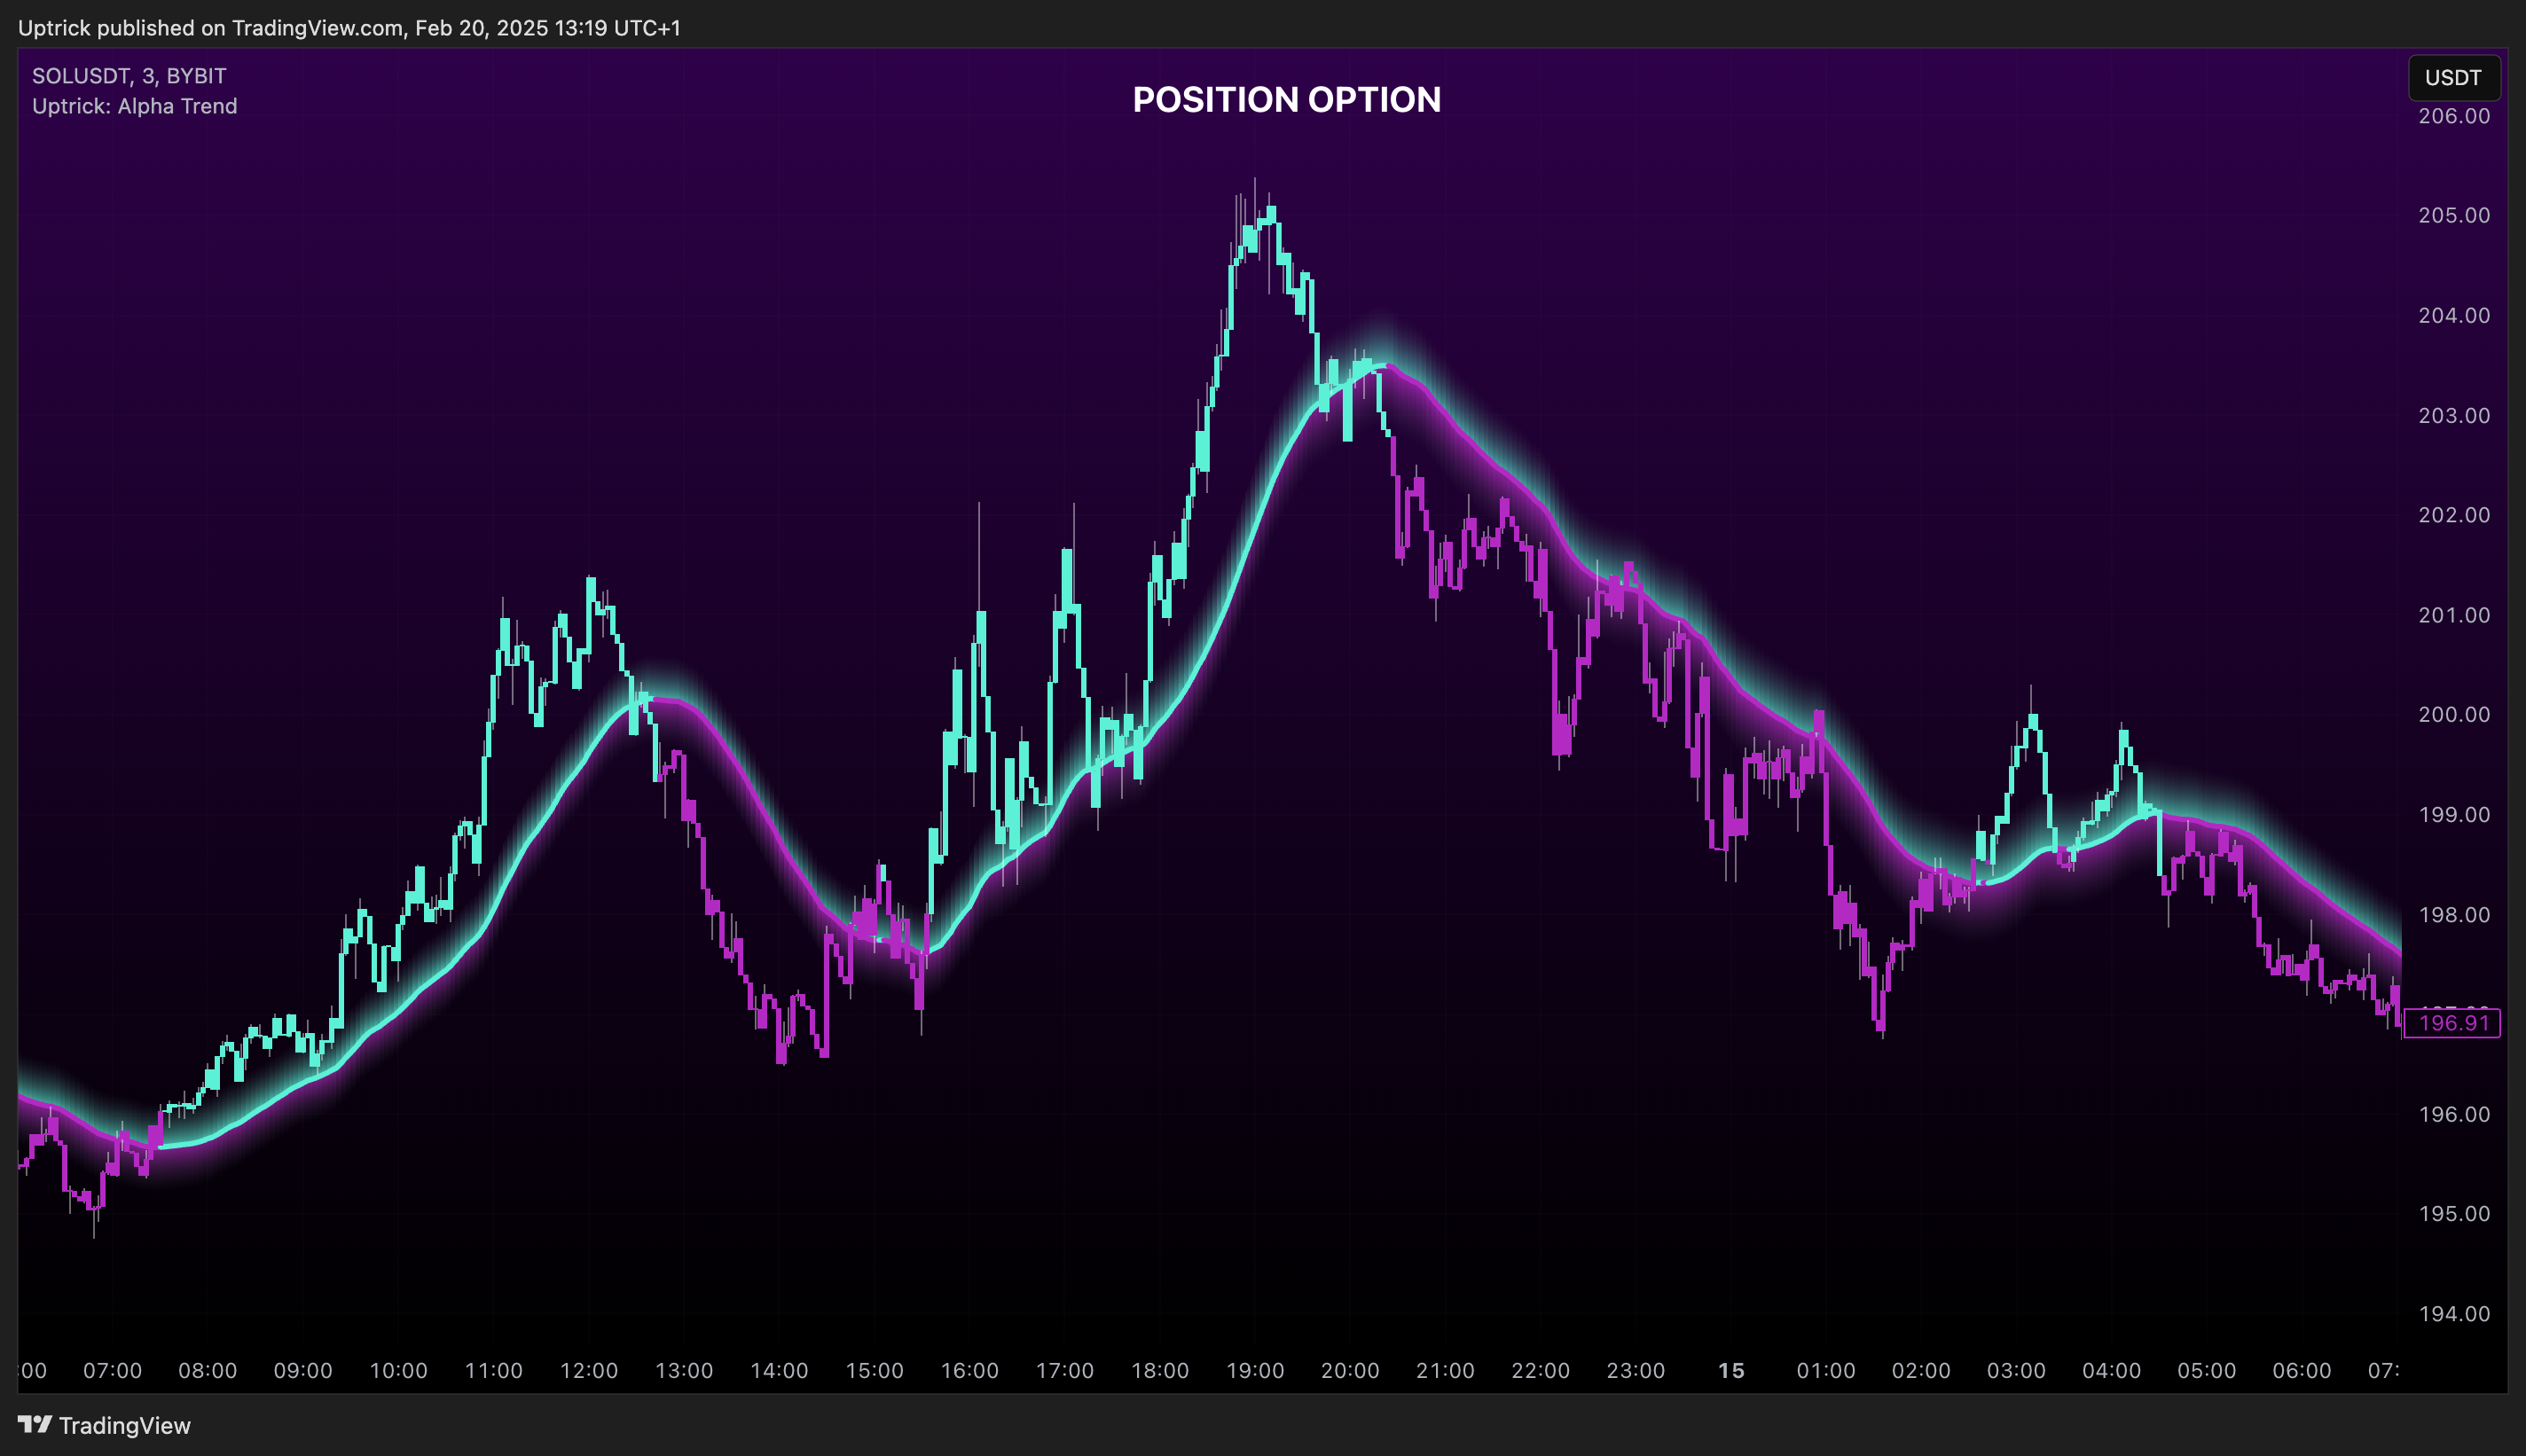Click the 194.00 price axis label
The image size is (2526, 1456).
coord(2454,1313)
